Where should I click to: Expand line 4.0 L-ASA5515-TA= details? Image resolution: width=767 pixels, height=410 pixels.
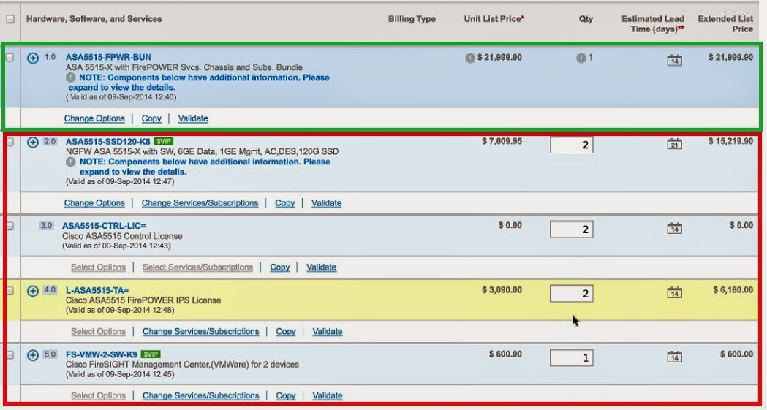coord(33,292)
